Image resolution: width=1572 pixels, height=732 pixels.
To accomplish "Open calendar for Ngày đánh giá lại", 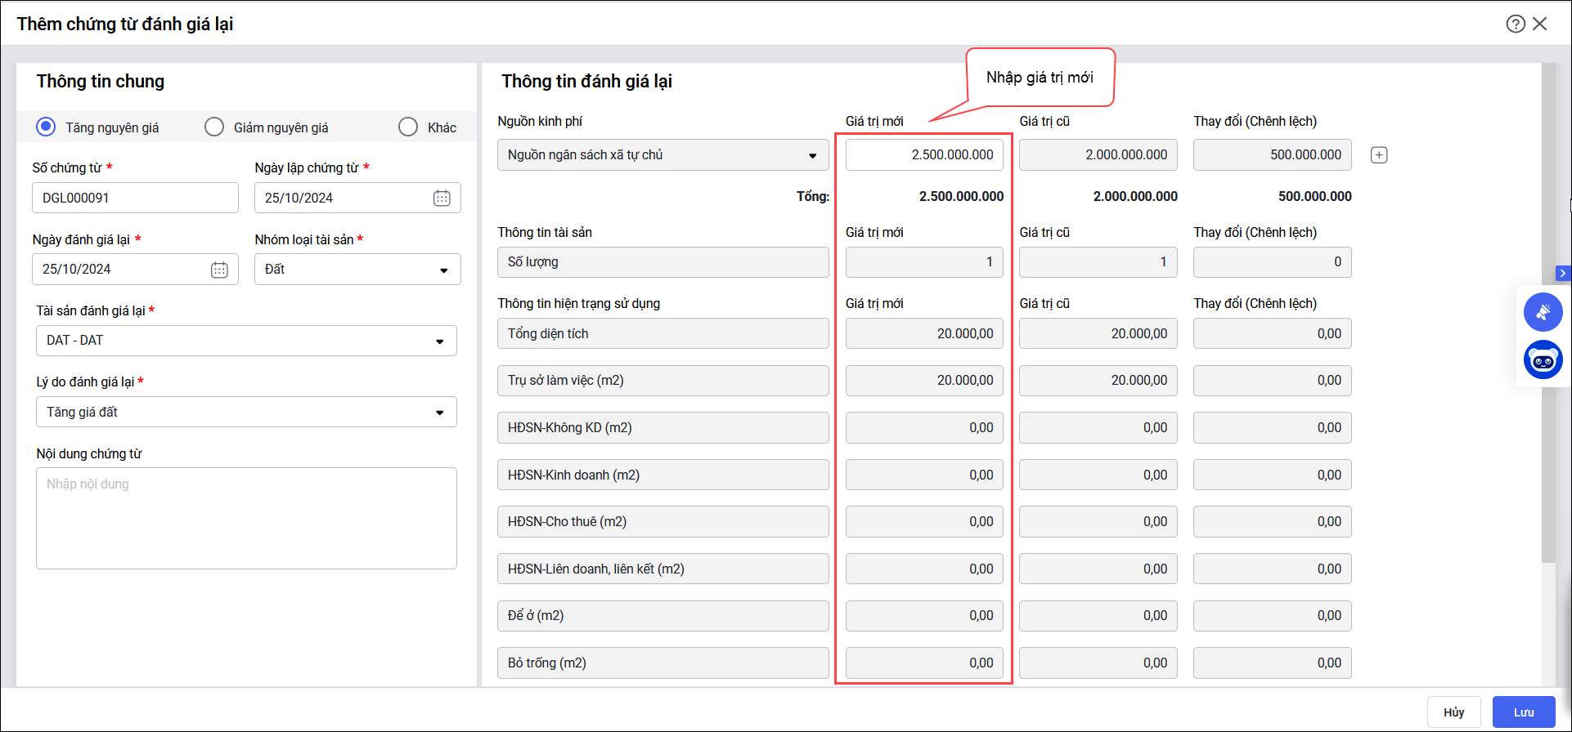I will click(x=219, y=270).
